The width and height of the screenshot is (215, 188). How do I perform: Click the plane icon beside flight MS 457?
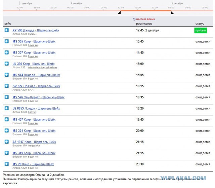6,119
